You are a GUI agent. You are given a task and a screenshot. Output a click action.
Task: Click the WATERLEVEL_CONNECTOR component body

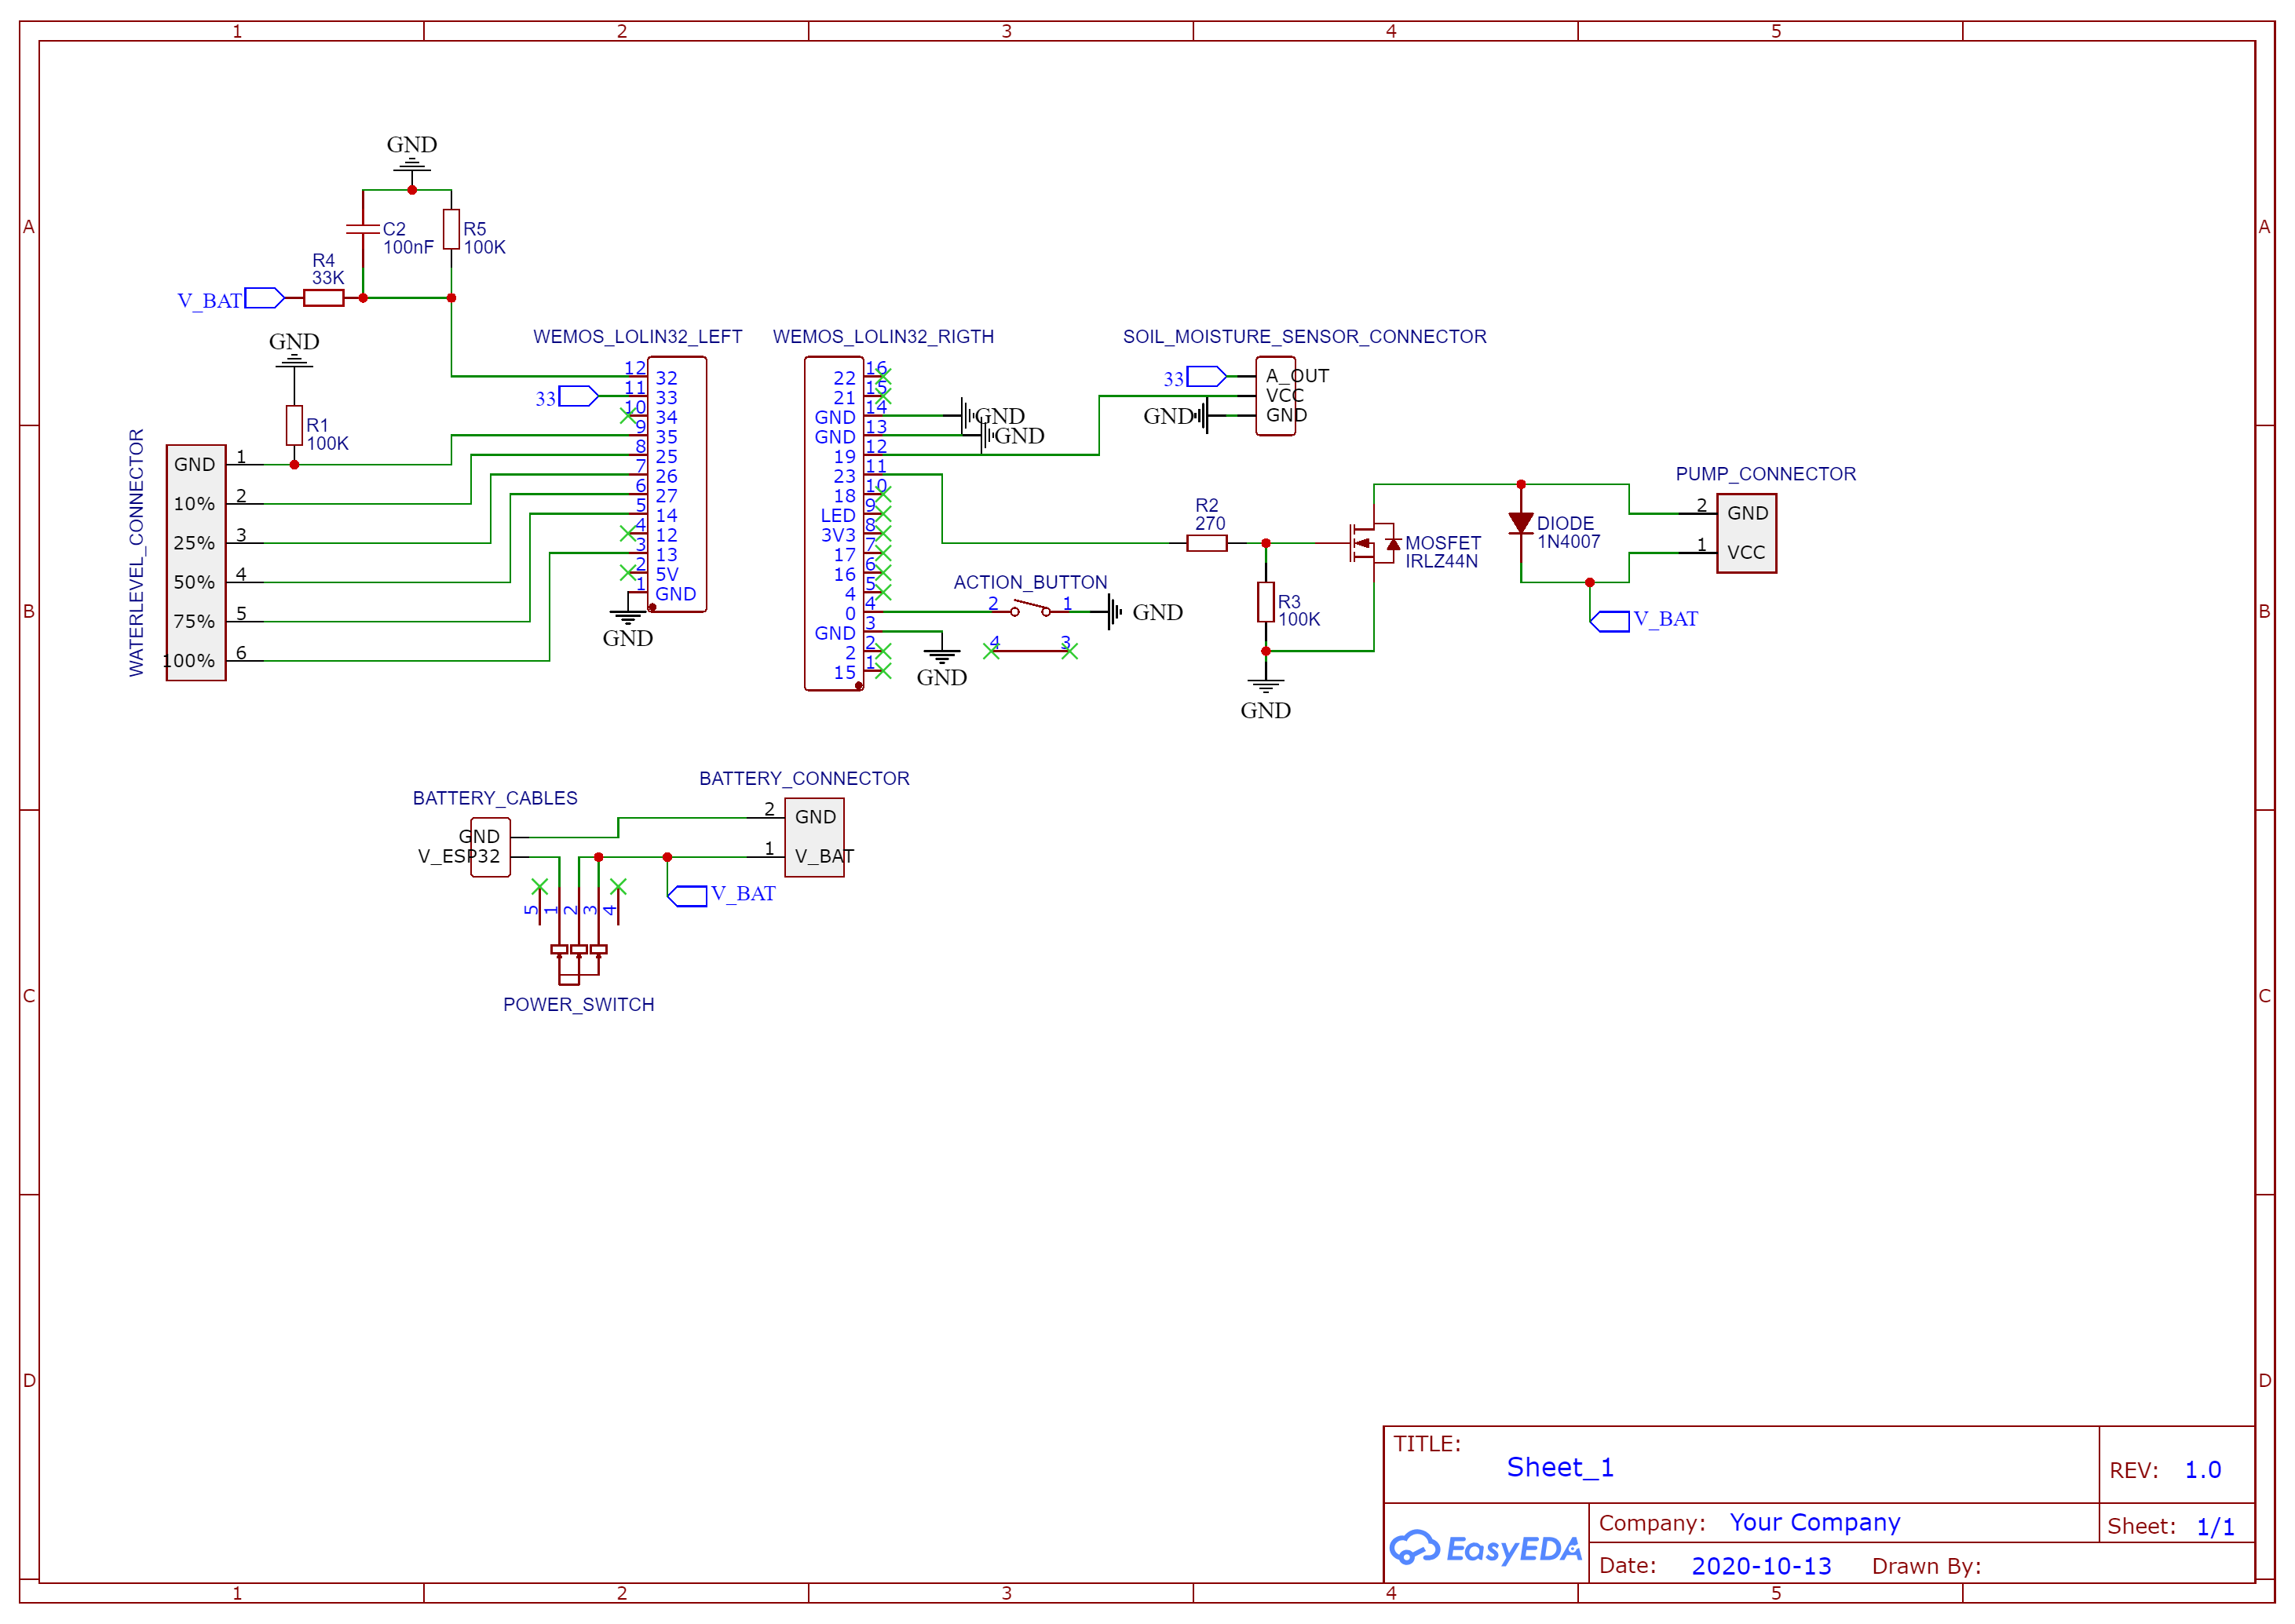click(x=196, y=563)
